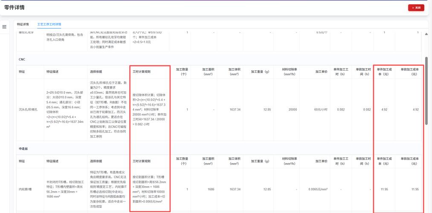Select the 按切割面积计算 rule description cell
This screenshot has height=213, width=432.
[150, 189]
